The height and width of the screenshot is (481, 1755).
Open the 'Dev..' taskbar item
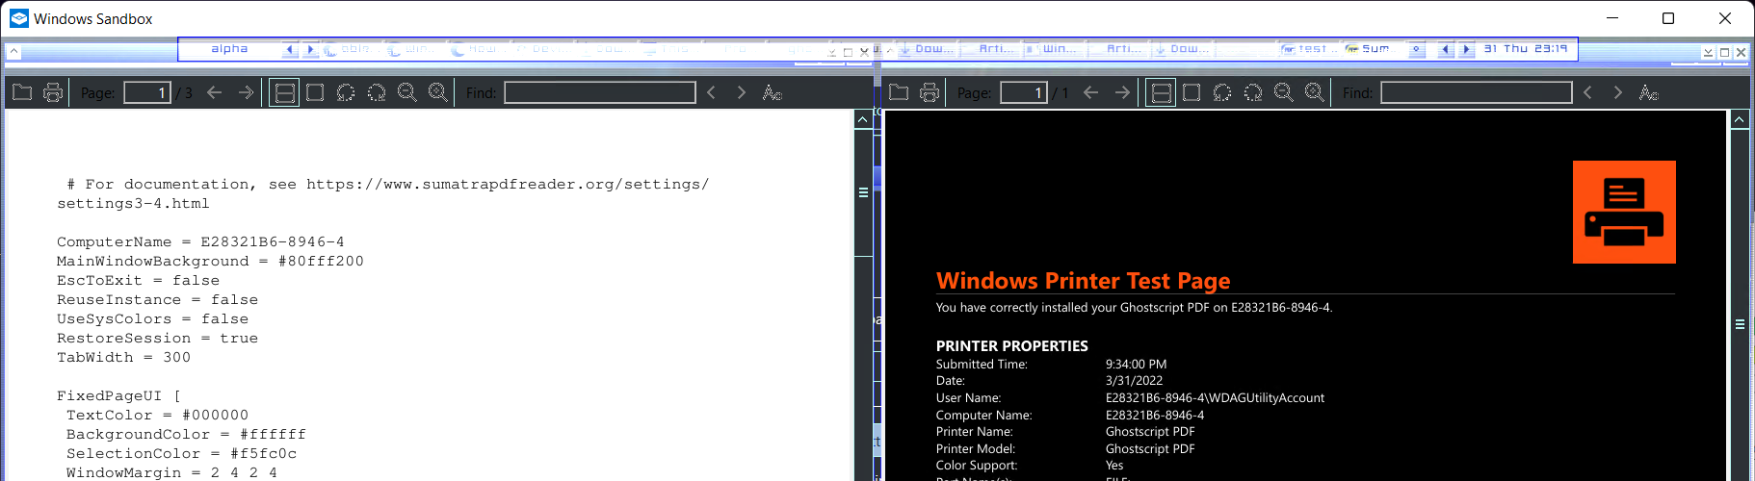pos(543,49)
